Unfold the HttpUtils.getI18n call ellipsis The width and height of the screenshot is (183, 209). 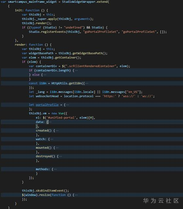(x=87, y=83)
